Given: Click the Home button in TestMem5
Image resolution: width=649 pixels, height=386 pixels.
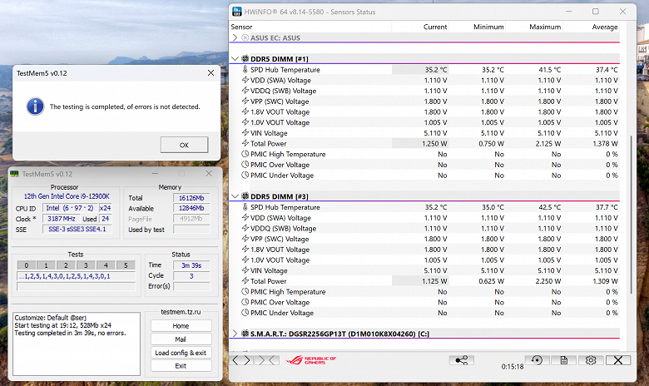Looking at the screenshot, I should (181, 325).
